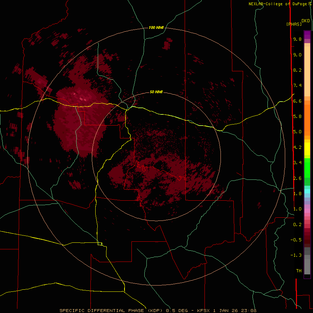Select the 1.0 value on the color scale
313x313 pixels.
tap(297, 209)
